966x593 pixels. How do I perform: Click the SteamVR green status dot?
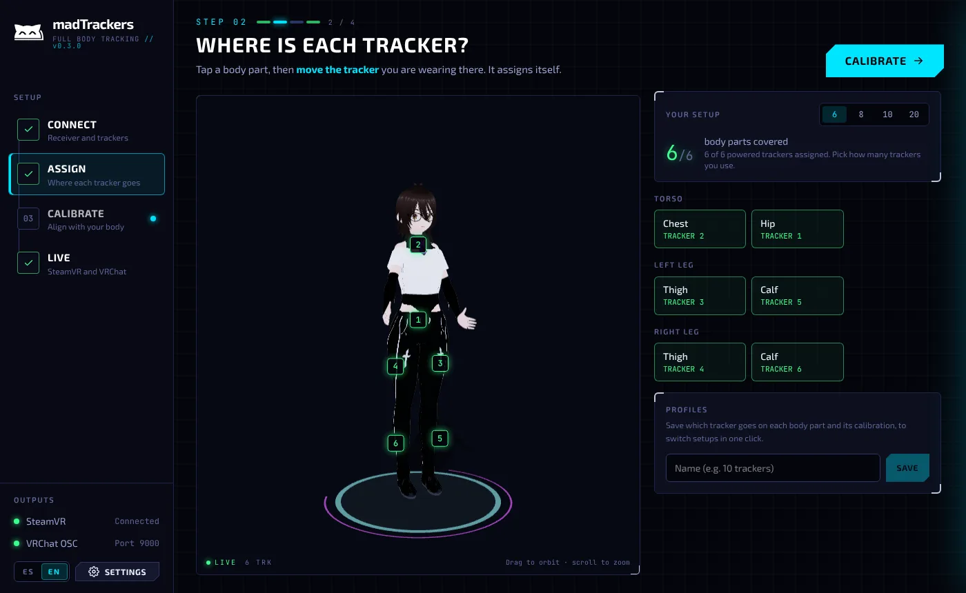tap(17, 521)
